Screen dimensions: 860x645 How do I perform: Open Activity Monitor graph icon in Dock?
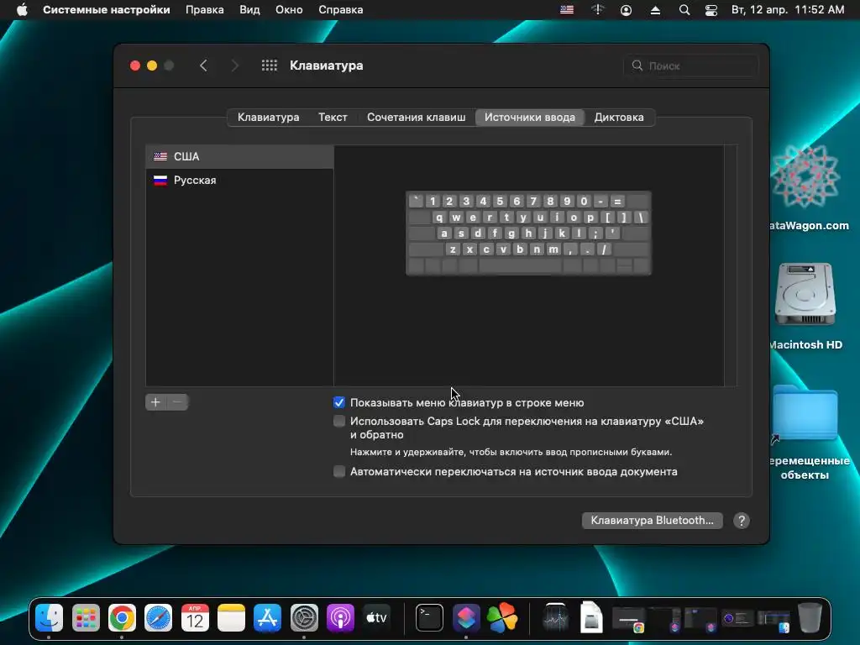[x=556, y=618]
